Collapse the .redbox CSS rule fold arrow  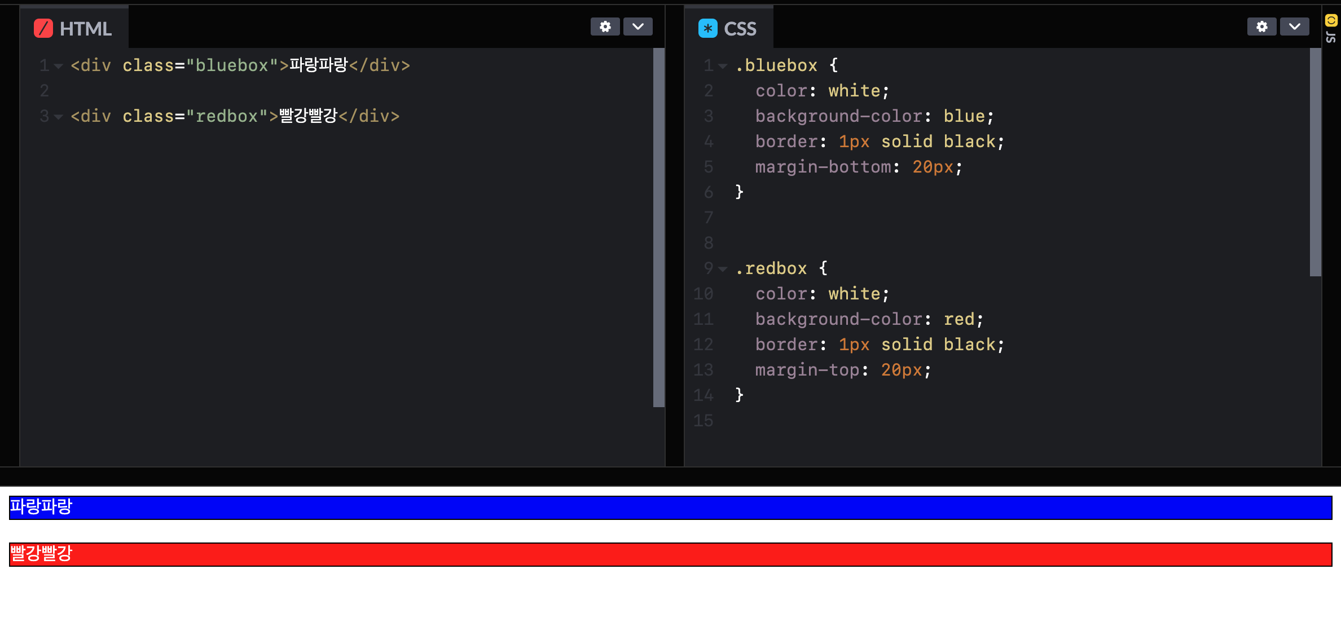point(723,269)
